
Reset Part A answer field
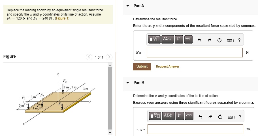tap(219, 40)
